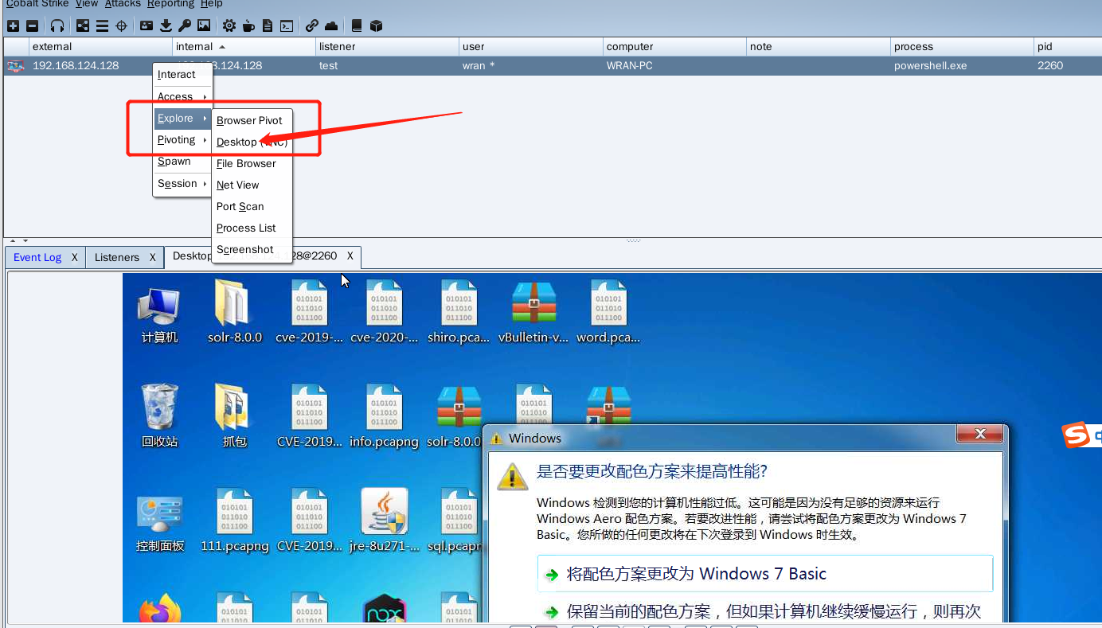The height and width of the screenshot is (628, 1102).
Task: Close the Event Log tab with X
Action: point(75,257)
